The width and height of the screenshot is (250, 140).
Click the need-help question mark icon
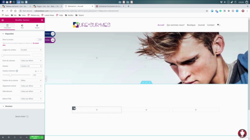point(27,117)
